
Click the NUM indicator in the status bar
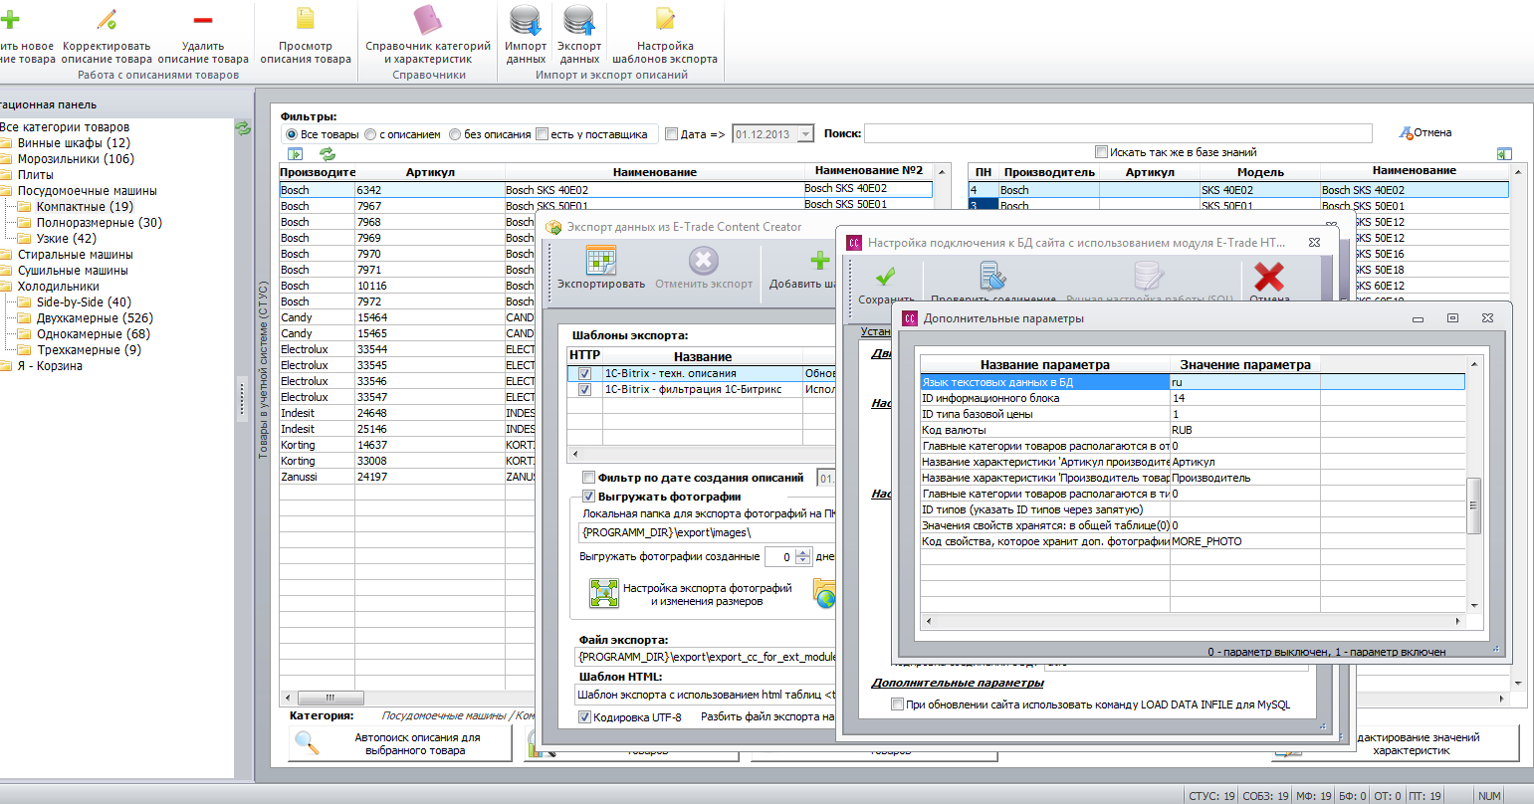tap(1489, 796)
